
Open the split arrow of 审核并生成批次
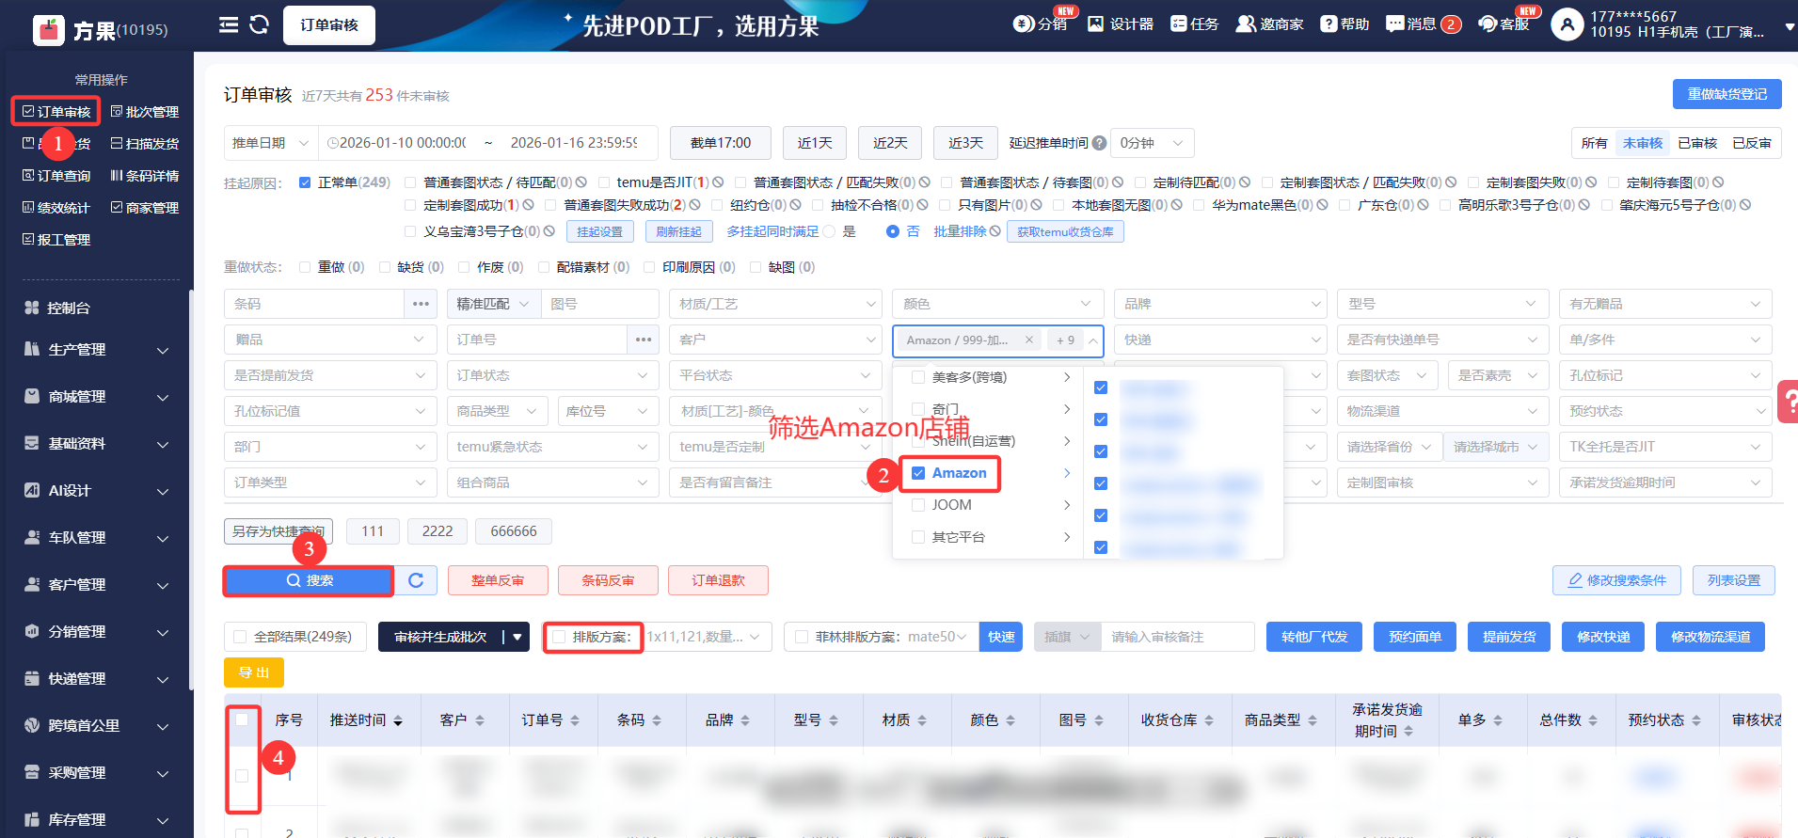pos(517,637)
